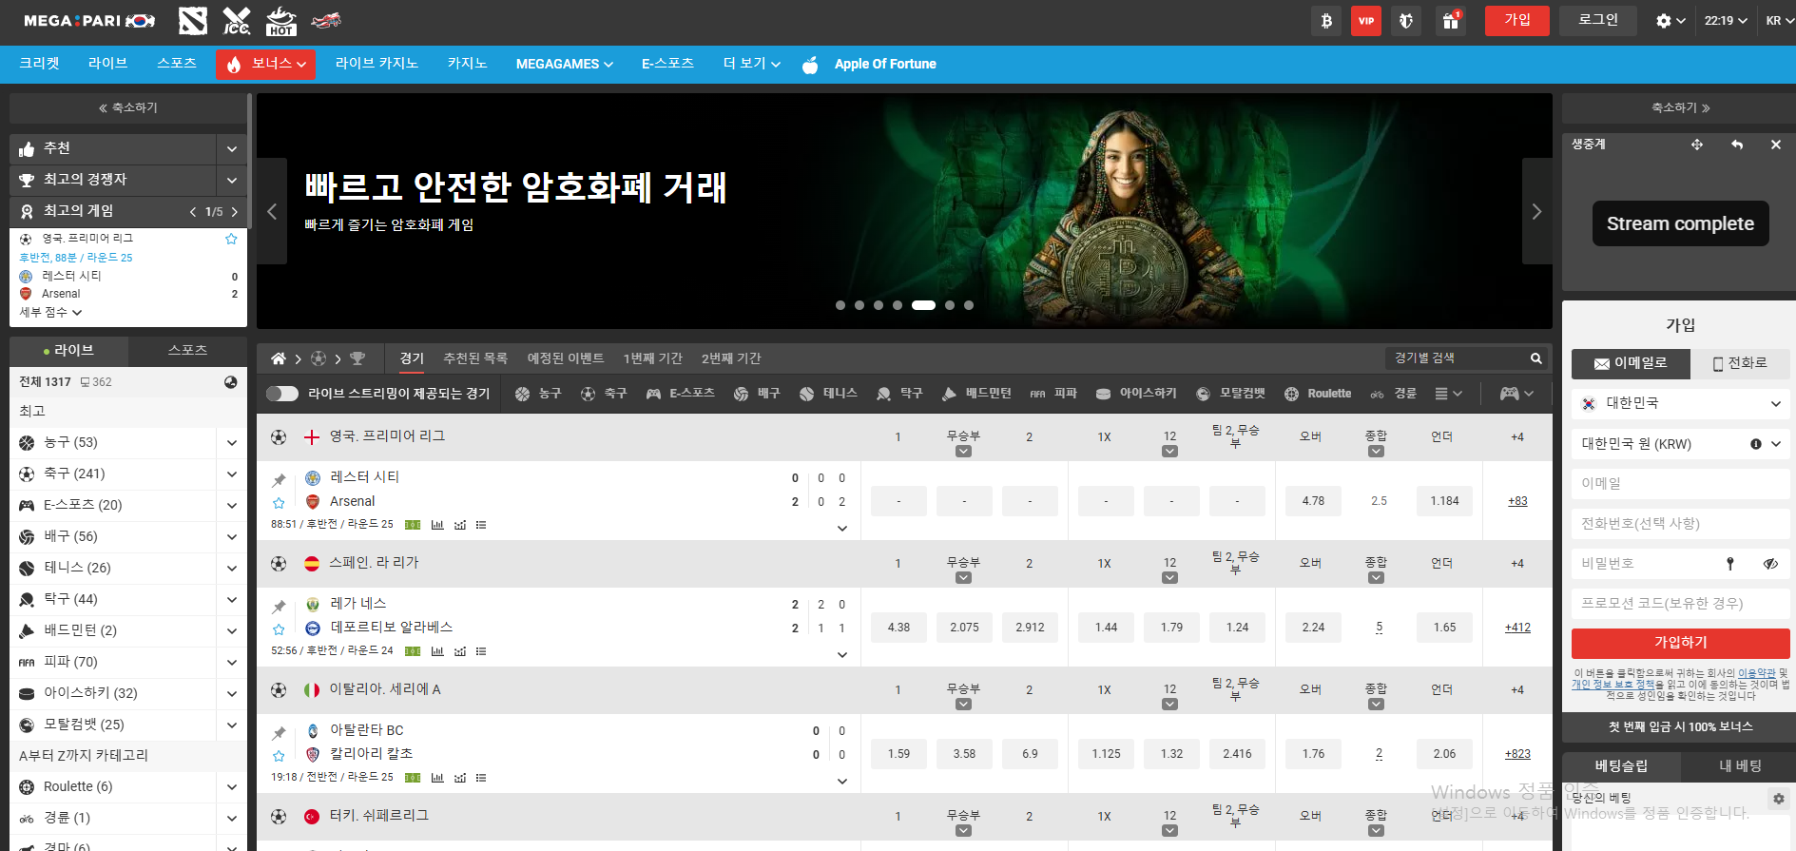Favorite the 레스터 시티 match star
The height and width of the screenshot is (851, 1796).
point(279,503)
